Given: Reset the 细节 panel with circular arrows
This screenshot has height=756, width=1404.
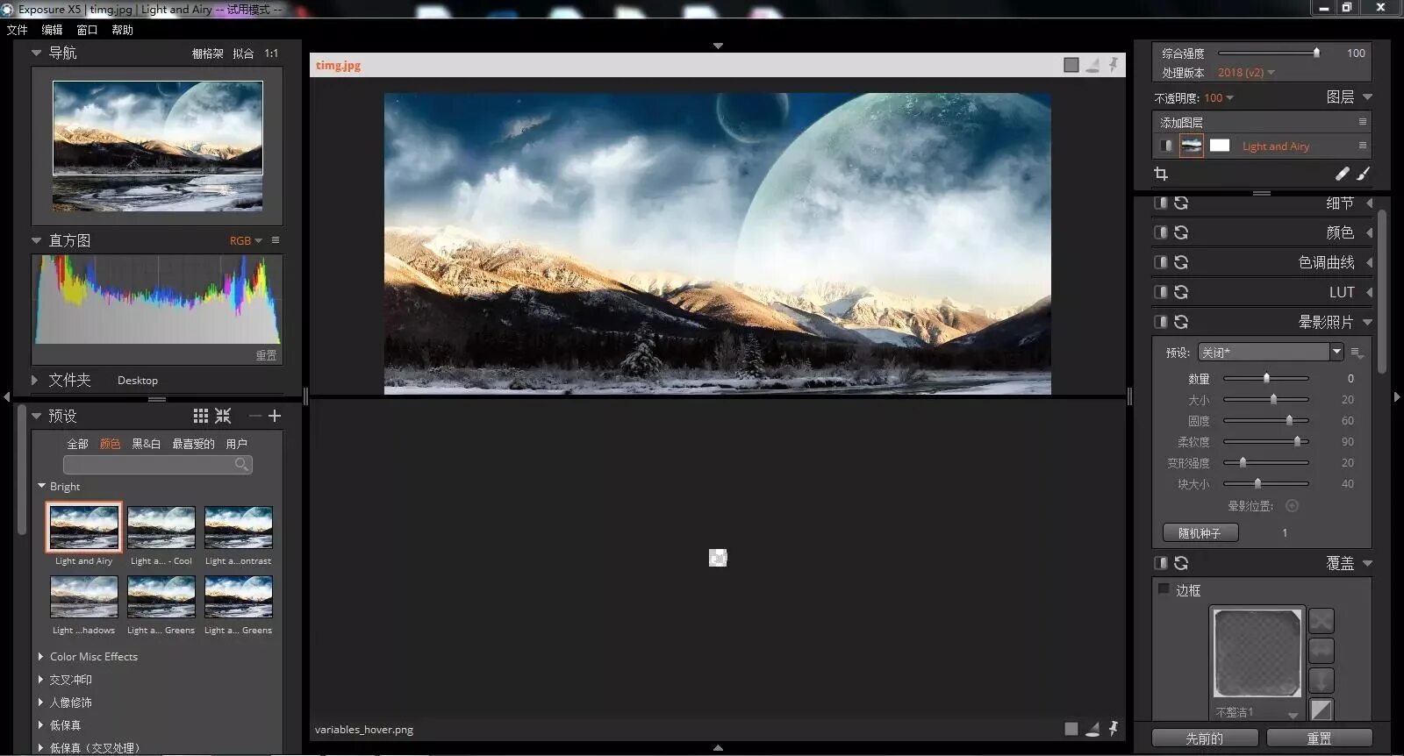Looking at the screenshot, I should (x=1181, y=203).
